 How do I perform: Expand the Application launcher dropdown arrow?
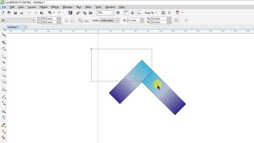point(182,13)
